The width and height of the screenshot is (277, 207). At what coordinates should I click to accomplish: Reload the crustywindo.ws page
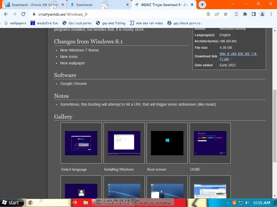(23, 14)
